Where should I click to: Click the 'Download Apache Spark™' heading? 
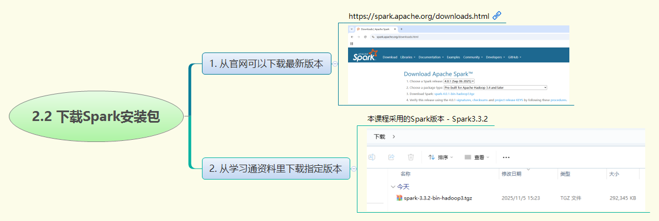point(438,74)
